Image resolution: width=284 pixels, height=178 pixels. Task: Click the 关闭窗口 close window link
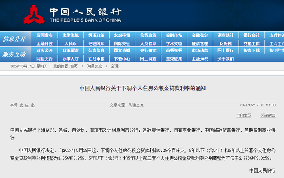268,116
